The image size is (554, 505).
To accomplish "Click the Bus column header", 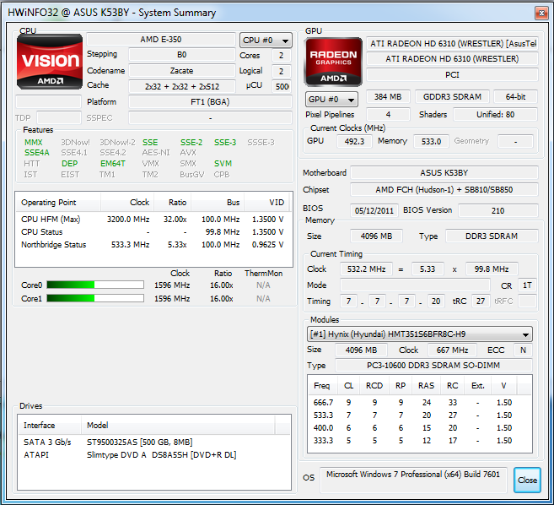I will [218, 203].
